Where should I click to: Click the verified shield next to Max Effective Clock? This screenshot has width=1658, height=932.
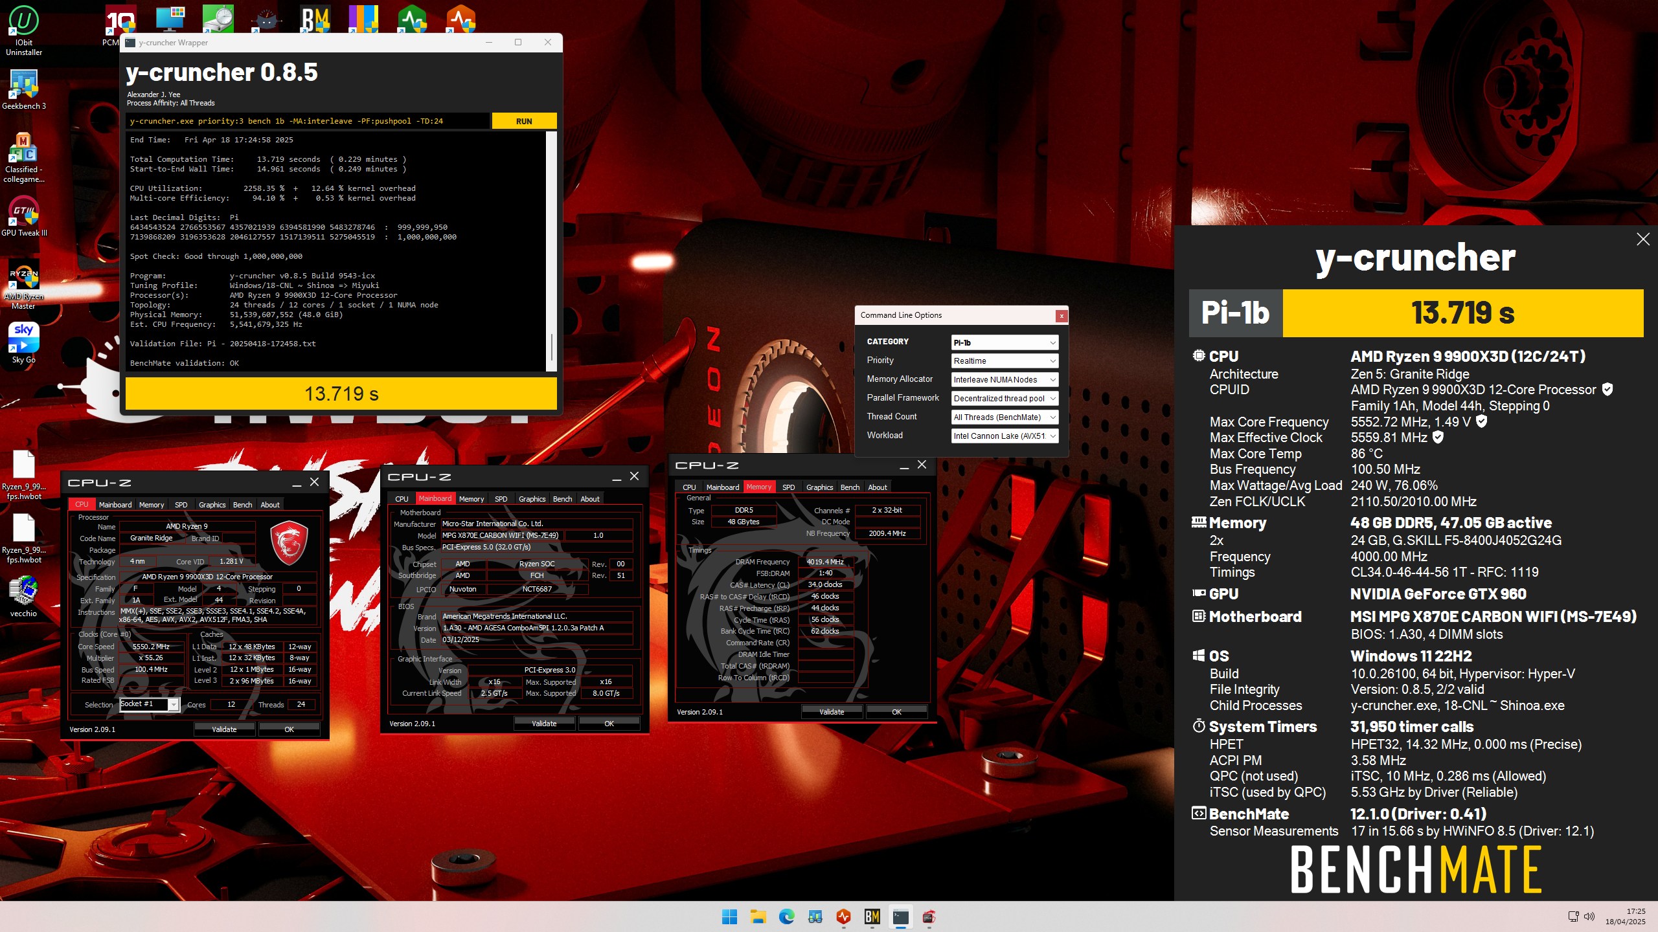1438,438
